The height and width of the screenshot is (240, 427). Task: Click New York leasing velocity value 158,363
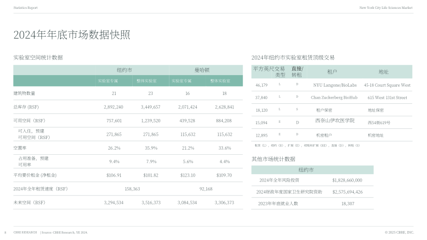[x=132, y=189]
